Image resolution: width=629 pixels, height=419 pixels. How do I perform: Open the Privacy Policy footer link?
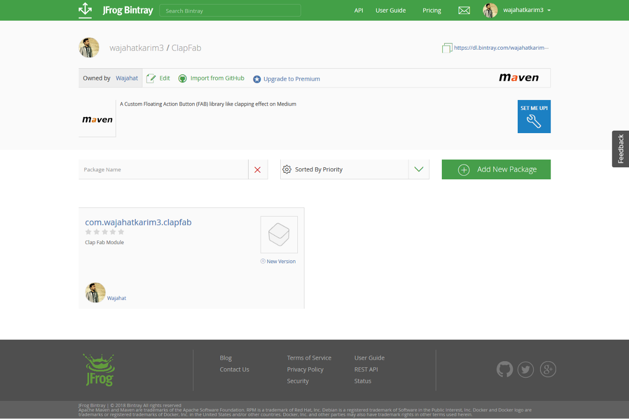(x=305, y=369)
